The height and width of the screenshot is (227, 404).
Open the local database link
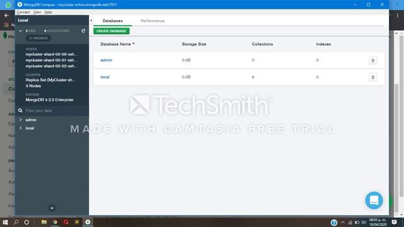pyautogui.click(x=105, y=77)
